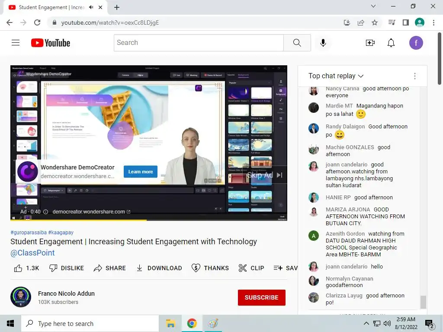Open system volume control in tray
The image size is (443, 332).
(x=387, y=323)
